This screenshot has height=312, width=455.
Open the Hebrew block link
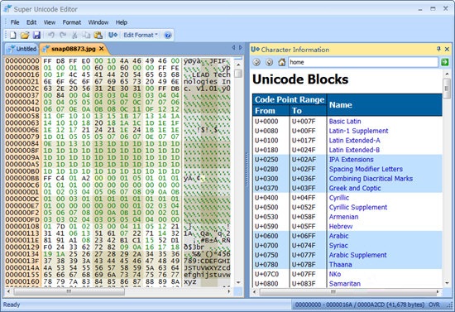(341, 227)
